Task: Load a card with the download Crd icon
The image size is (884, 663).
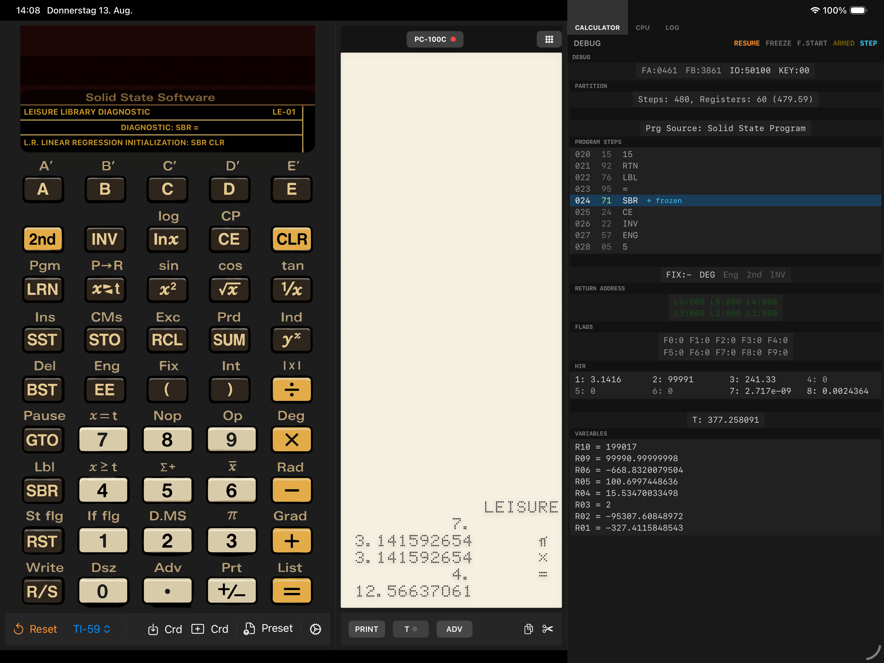Action: [165, 629]
